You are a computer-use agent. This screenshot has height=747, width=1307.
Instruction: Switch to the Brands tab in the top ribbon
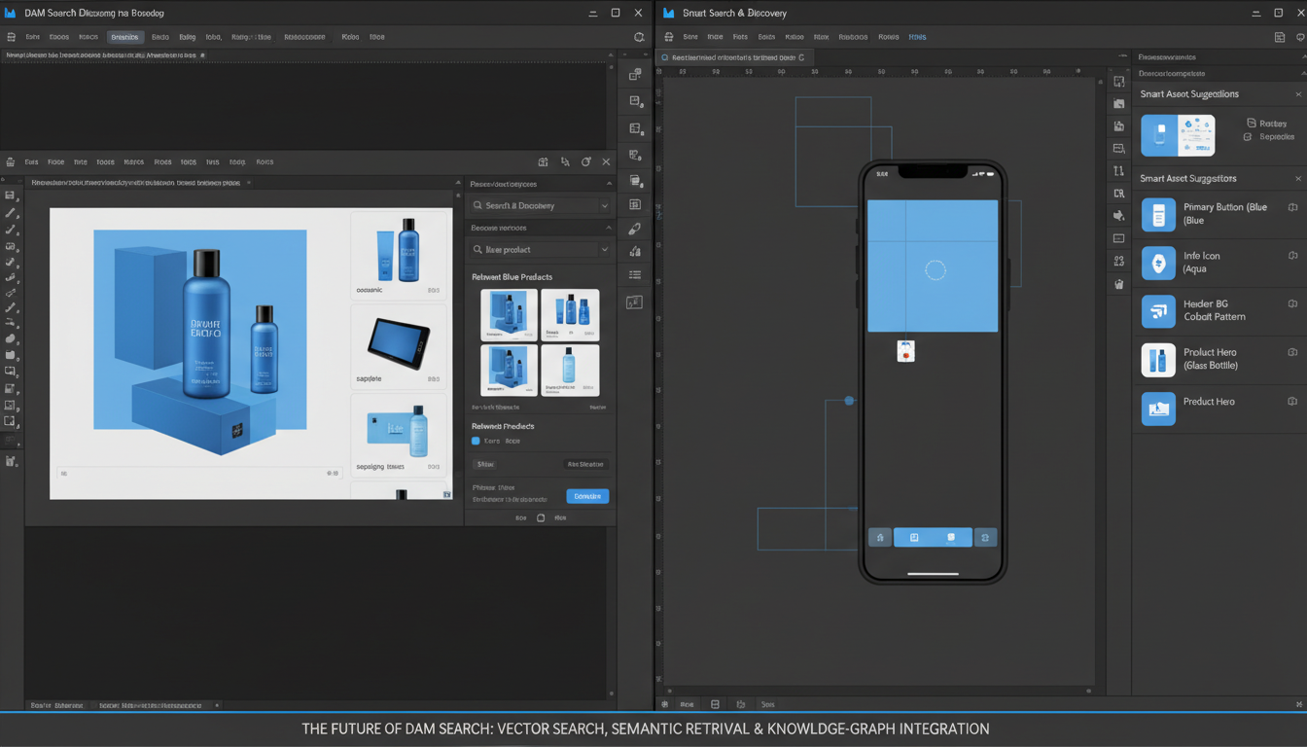(x=124, y=36)
